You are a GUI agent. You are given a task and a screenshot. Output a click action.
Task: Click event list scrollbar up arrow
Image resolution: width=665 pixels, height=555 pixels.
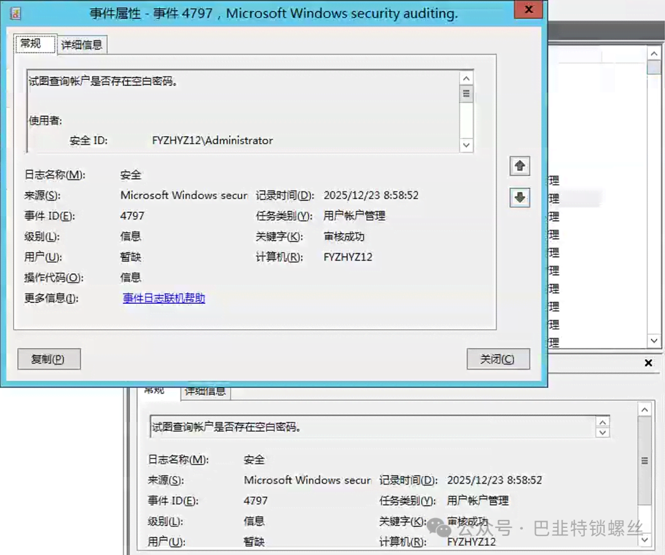653,54
